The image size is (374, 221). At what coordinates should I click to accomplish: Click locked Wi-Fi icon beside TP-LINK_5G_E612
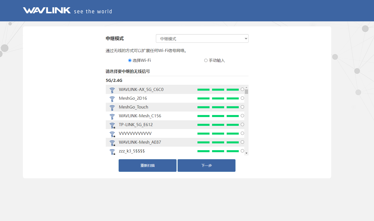pyautogui.click(x=112, y=125)
